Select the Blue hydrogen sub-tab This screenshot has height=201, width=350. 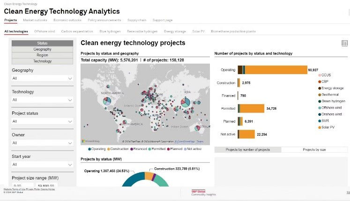[110, 31]
